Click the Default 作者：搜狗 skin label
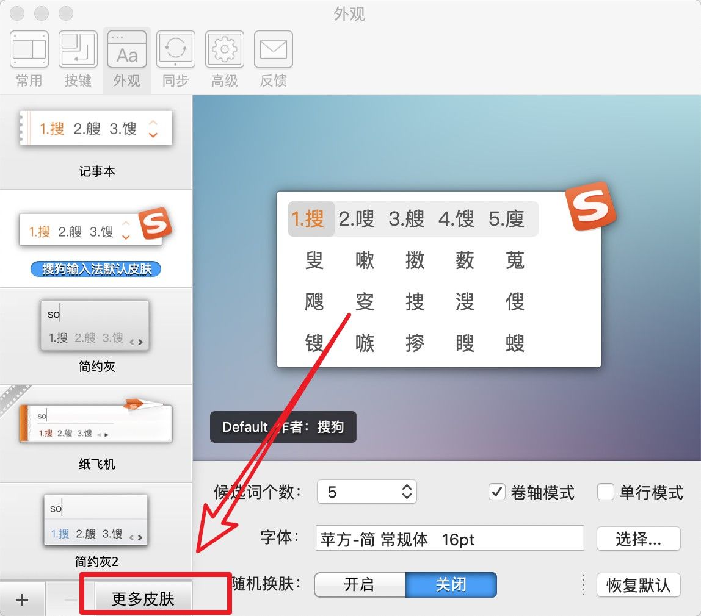 pos(283,427)
